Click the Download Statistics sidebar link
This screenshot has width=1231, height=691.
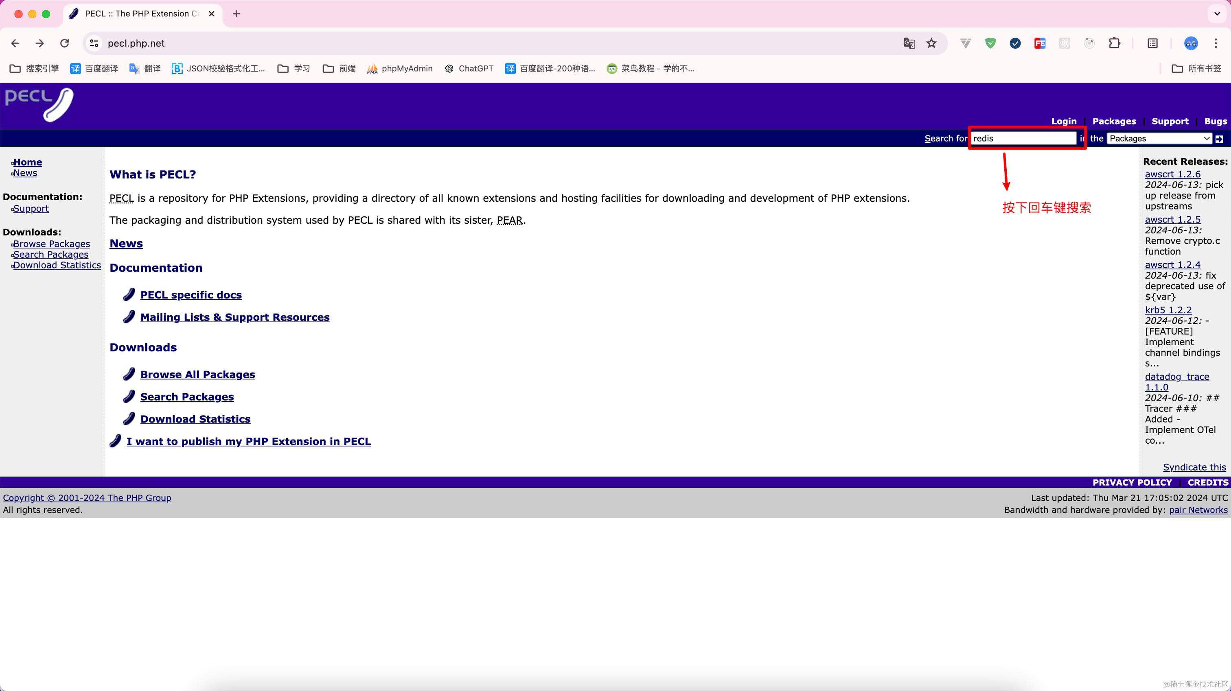[x=57, y=266]
